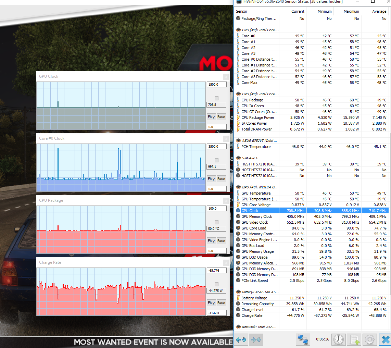This screenshot has width=391, height=348.
Task: Open sensor settings via the gear icon
Action: click(370, 339)
